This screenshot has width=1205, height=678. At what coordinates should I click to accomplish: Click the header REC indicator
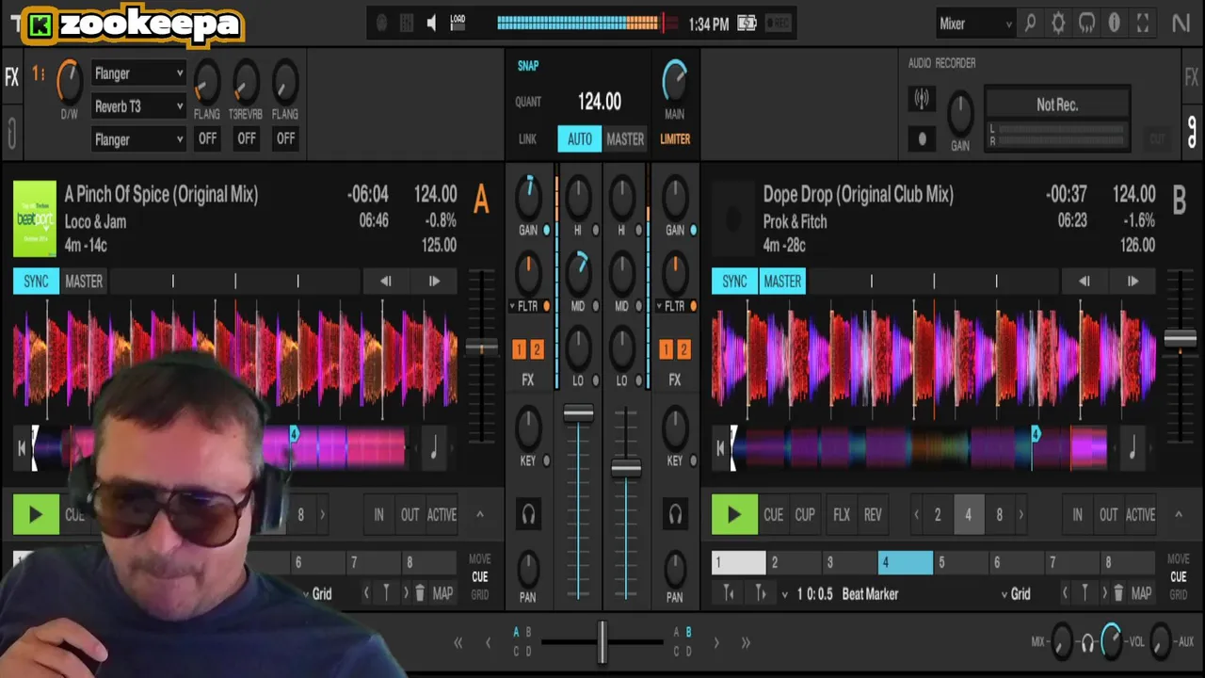point(778,24)
